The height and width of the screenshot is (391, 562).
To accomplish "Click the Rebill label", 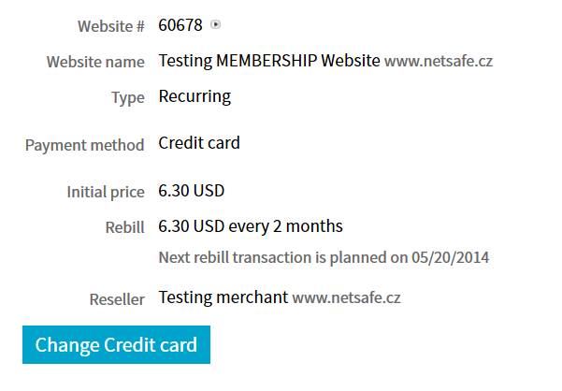I will pyautogui.click(x=124, y=227).
